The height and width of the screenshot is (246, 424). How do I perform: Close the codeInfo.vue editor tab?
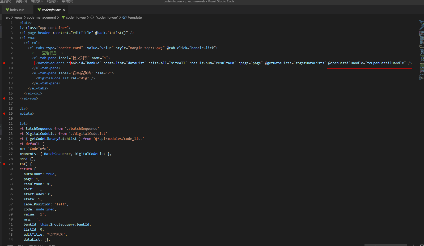pyautogui.click(x=64, y=10)
